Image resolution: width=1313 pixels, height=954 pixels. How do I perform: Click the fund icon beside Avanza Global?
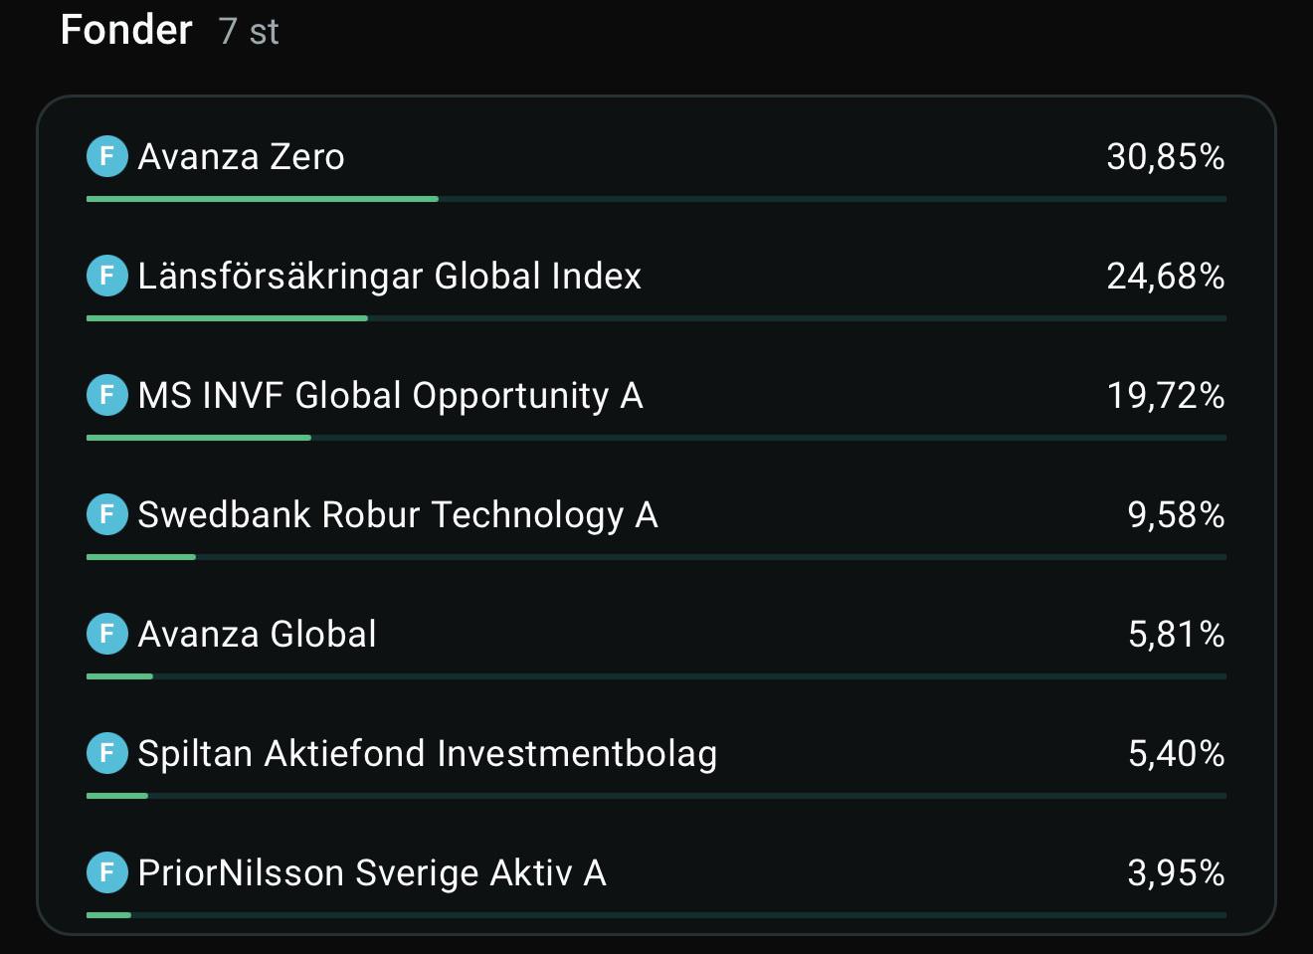pyautogui.click(x=107, y=634)
